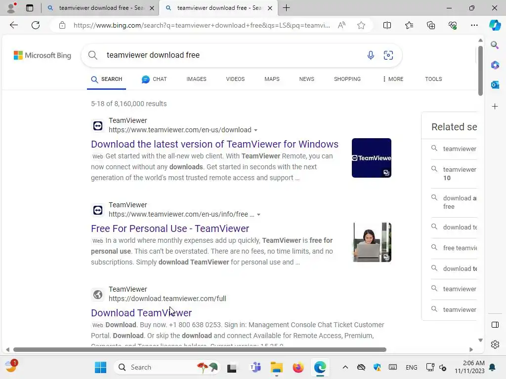Open ENG language input switcher

[x=412, y=367]
